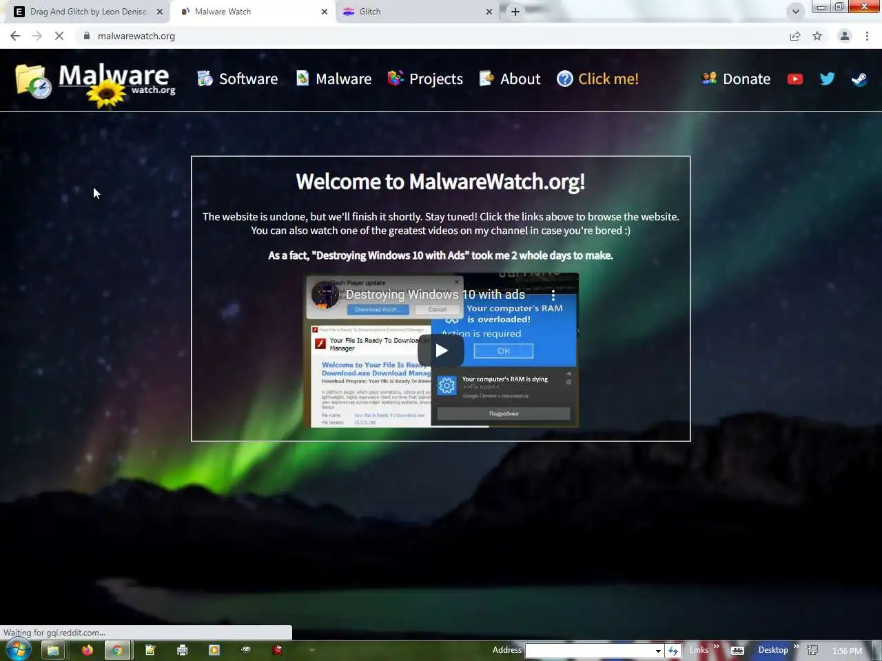This screenshot has height=661, width=882.
Task: Open the Chrome three-dot menu
Action: pos(867,36)
